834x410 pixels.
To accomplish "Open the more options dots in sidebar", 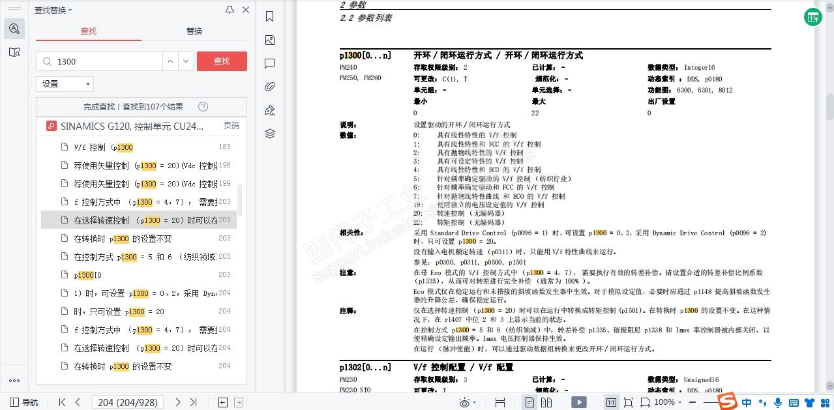I will [x=14, y=381].
